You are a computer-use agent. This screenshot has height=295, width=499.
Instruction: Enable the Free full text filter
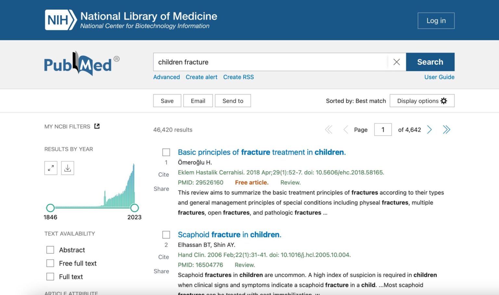click(x=50, y=263)
